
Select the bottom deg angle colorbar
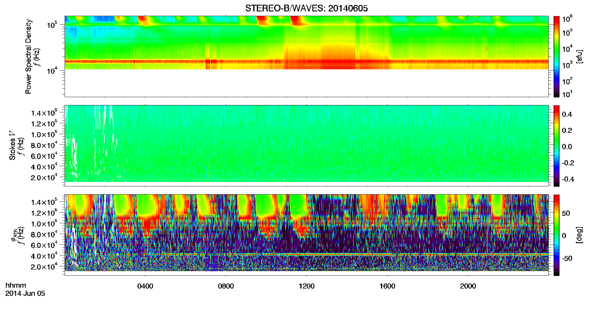coord(556,235)
